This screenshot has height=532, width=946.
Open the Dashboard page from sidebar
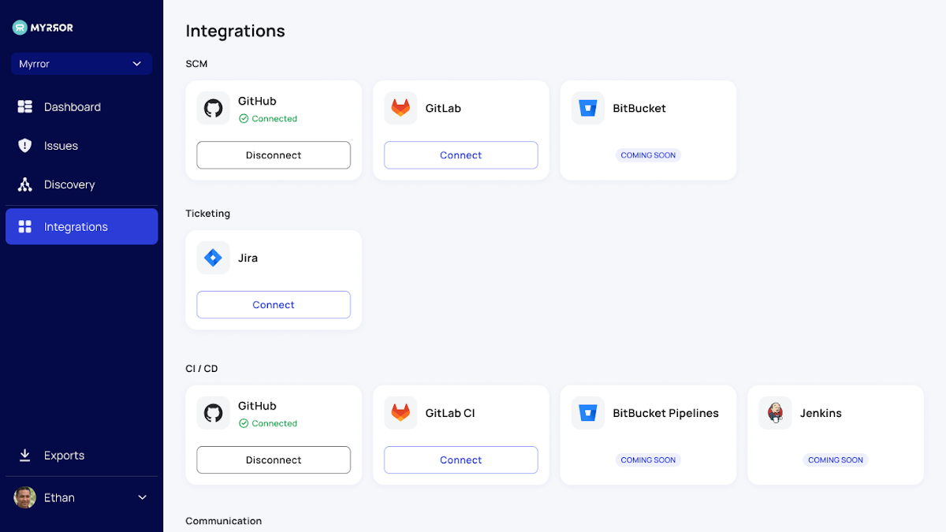tap(72, 107)
